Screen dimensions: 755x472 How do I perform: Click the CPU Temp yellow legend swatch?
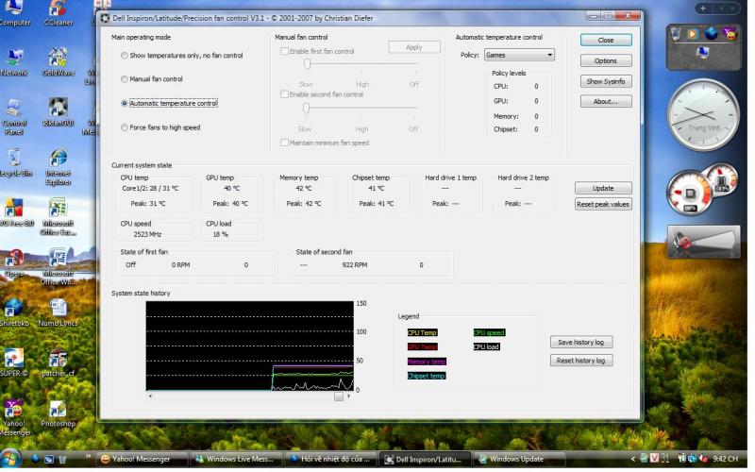coord(422,332)
